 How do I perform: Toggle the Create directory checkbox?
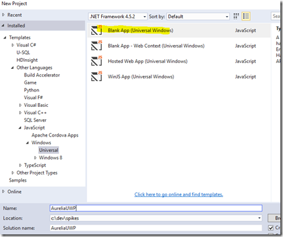pyautogui.click(x=271, y=227)
